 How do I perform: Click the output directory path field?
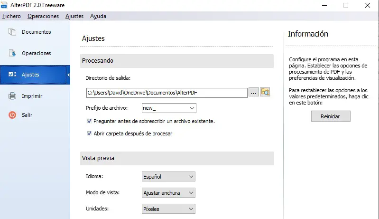pyautogui.click(x=166, y=92)
